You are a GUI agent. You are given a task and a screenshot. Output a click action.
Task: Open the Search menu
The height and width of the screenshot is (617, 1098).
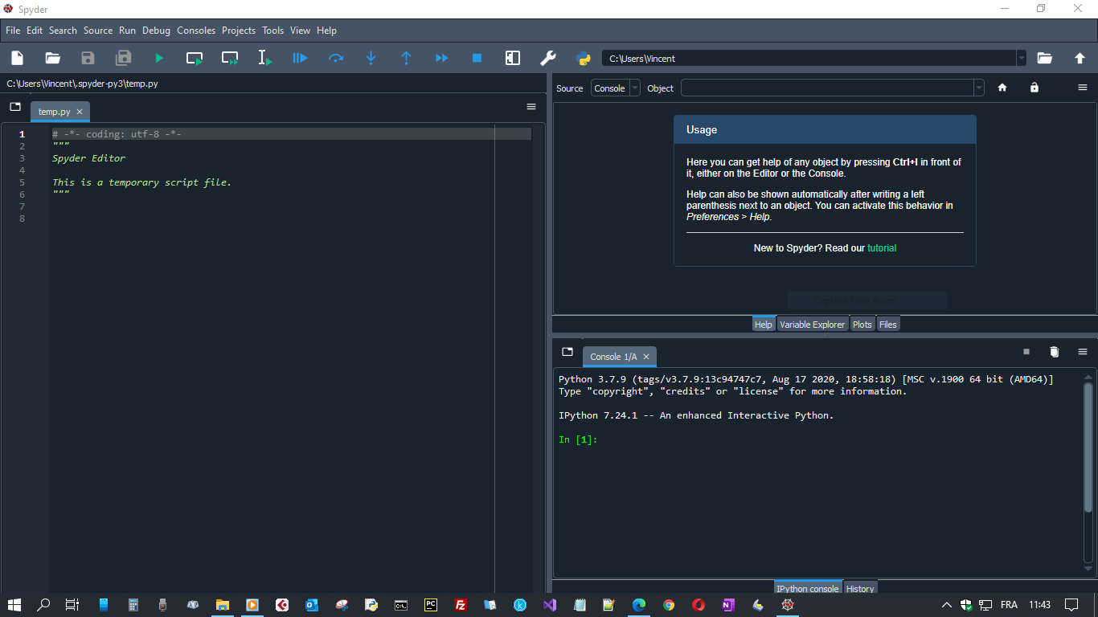pyautogui.click(x=63, y=31)
